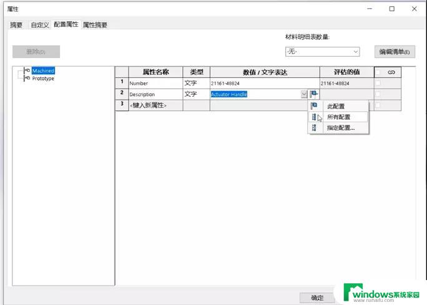Viewport: 427px width, 305px height.
Task: Select the Machined configuration in tree
Action: [x=43, y=70]
